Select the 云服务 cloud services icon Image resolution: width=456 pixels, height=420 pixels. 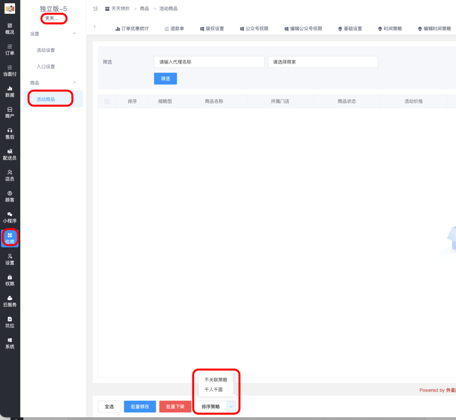click(x=9, y=301)
